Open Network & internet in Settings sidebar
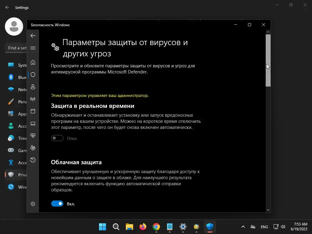This screenshot has width=312, height=234. (16, 90)
